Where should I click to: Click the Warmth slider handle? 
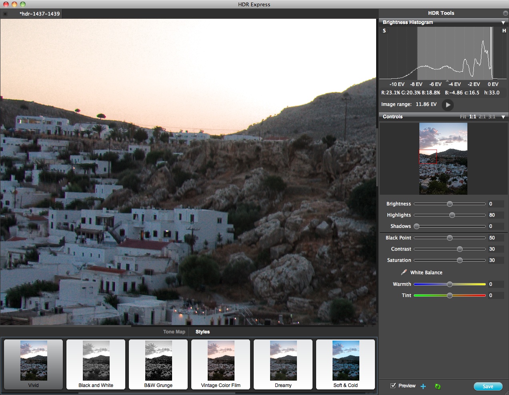coord(450,284)
